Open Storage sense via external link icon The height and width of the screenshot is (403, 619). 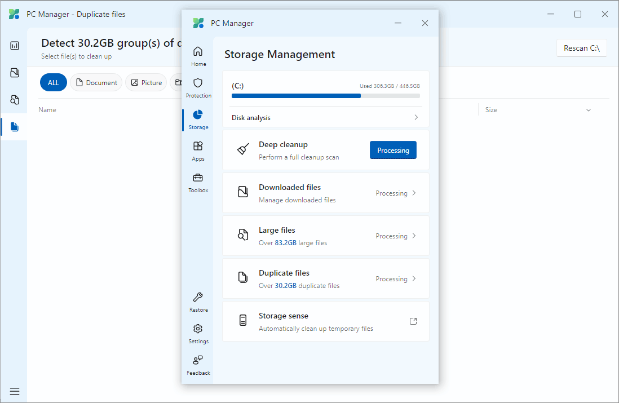click(413, 321)
